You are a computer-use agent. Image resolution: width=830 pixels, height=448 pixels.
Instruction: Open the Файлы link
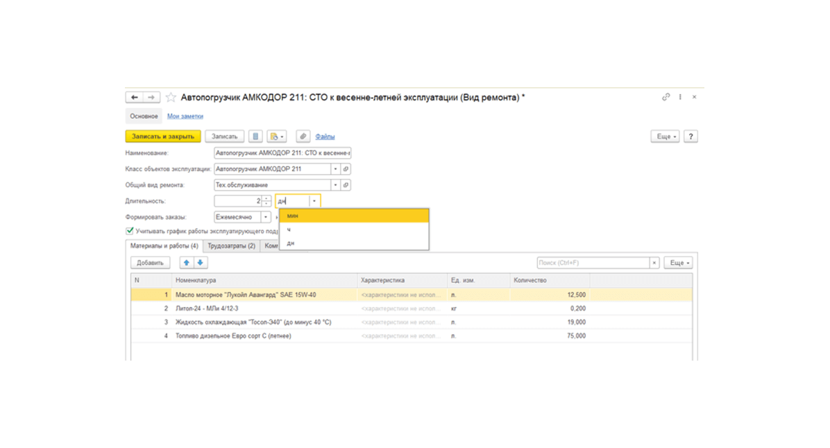(x=325, y=137)
